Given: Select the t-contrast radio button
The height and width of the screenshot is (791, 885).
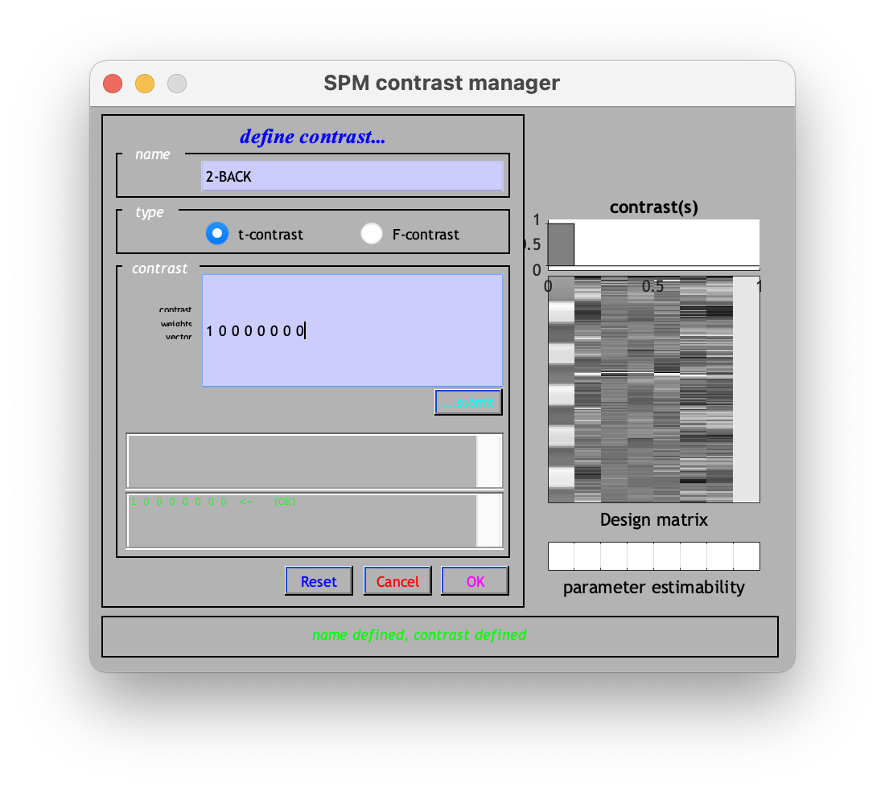Looking at the screenshot, I should pyautogui.click(x=217, y=234).
